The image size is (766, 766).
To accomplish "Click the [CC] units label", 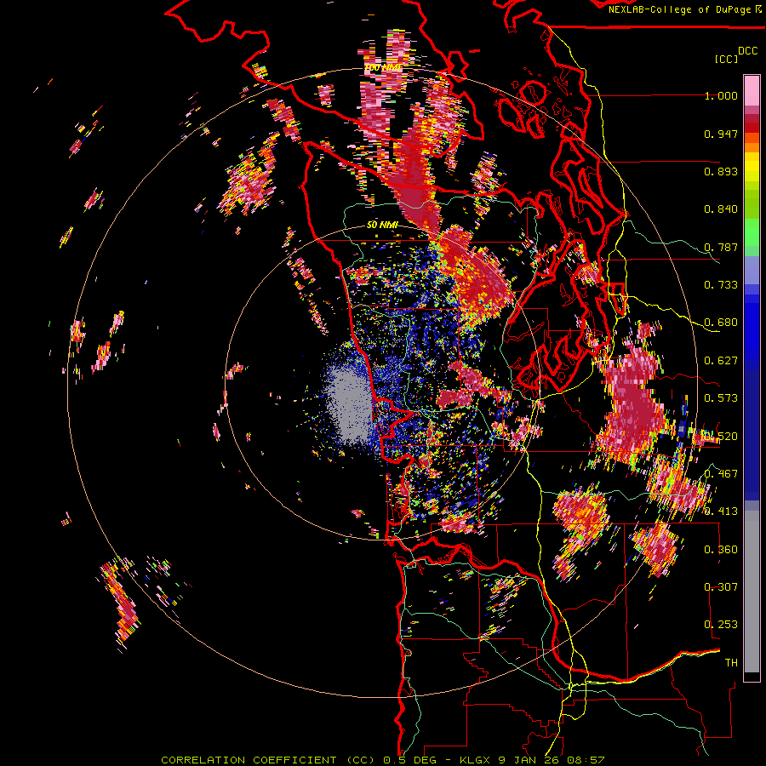I will point(726,59).
